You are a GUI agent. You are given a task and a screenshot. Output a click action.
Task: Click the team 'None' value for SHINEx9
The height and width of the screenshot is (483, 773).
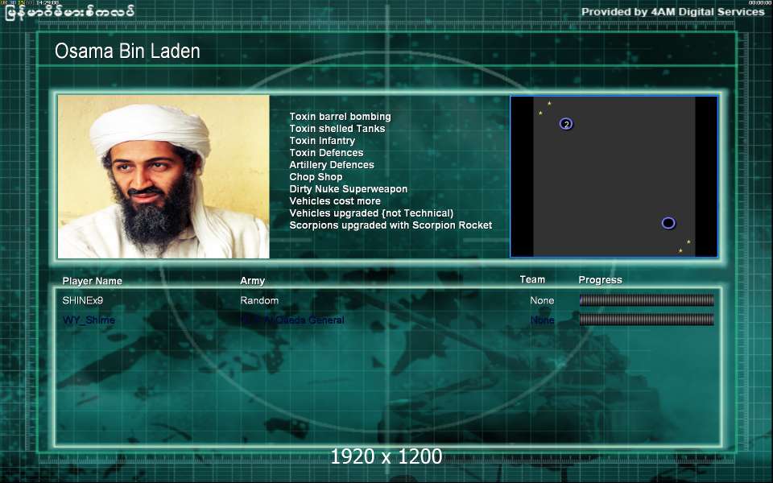542,300
